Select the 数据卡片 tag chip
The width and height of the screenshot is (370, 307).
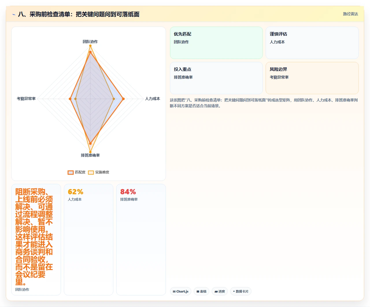[x=241, y=291]
